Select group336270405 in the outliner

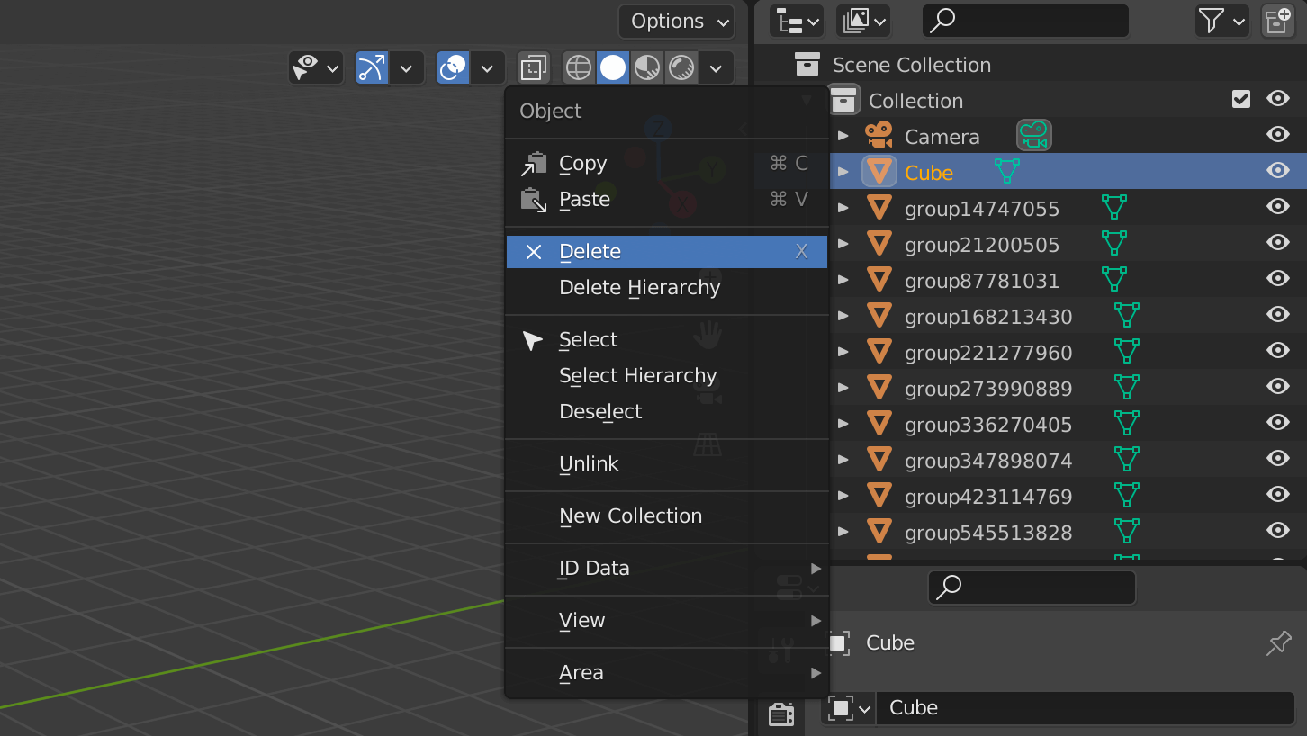pyautogui.click(x=987, y=425)
